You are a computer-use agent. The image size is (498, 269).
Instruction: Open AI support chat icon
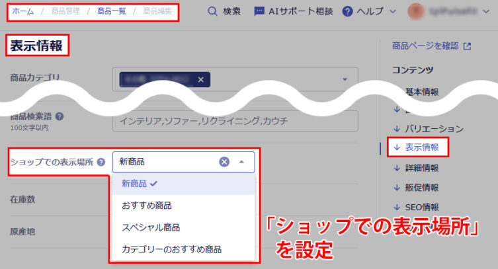(259, 11)
